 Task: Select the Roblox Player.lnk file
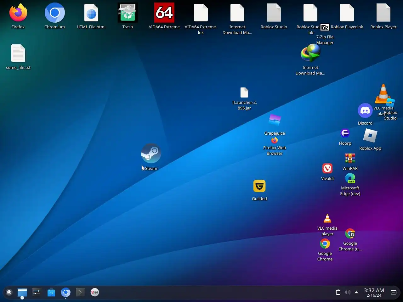tap(347, 13)
